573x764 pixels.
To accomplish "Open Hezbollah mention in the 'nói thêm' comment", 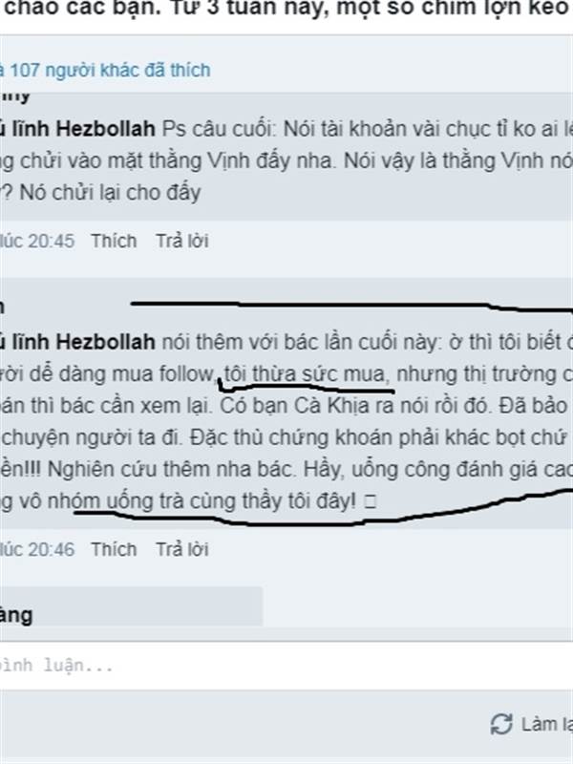I will (77, 342).
